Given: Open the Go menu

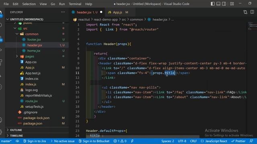Looking at the screenshot, I should point(53,4).
